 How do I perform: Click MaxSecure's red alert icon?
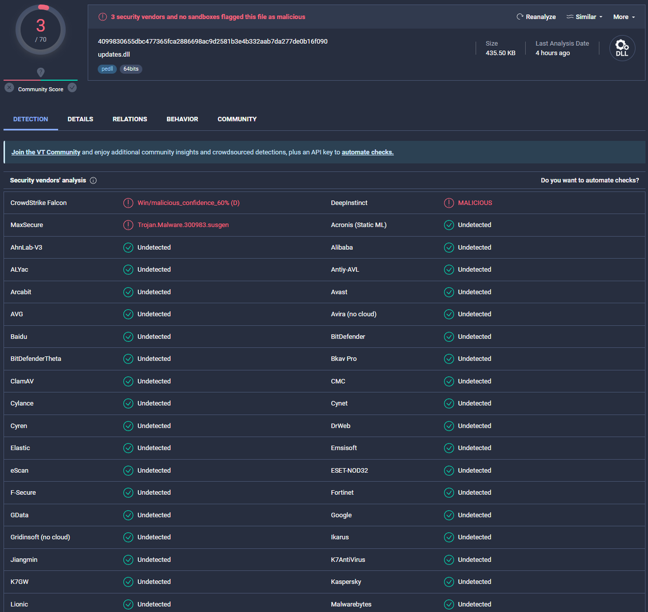tap(128, 225)
